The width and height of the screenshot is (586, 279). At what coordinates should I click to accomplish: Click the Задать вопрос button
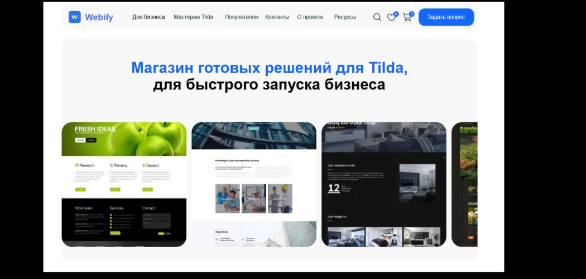pos(446,17)
